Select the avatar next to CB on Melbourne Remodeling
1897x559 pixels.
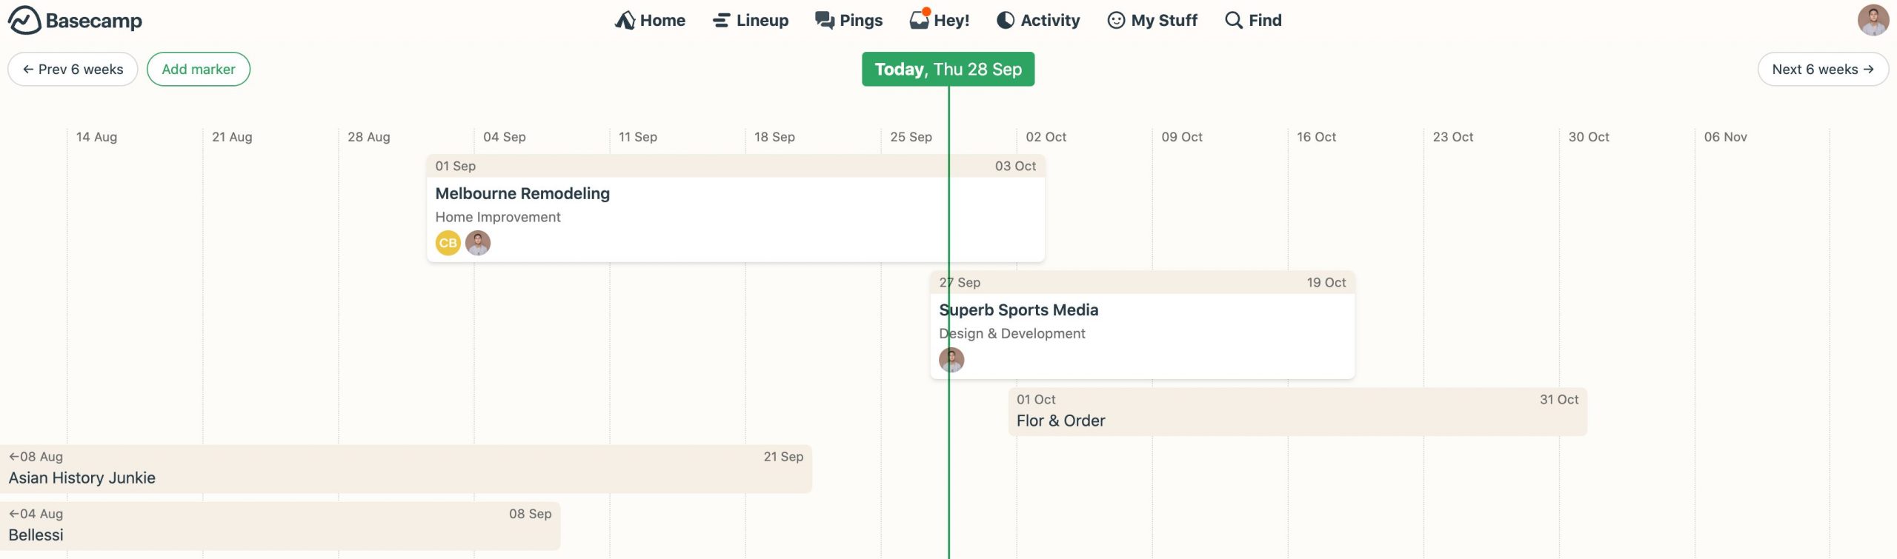pos(479,242)
